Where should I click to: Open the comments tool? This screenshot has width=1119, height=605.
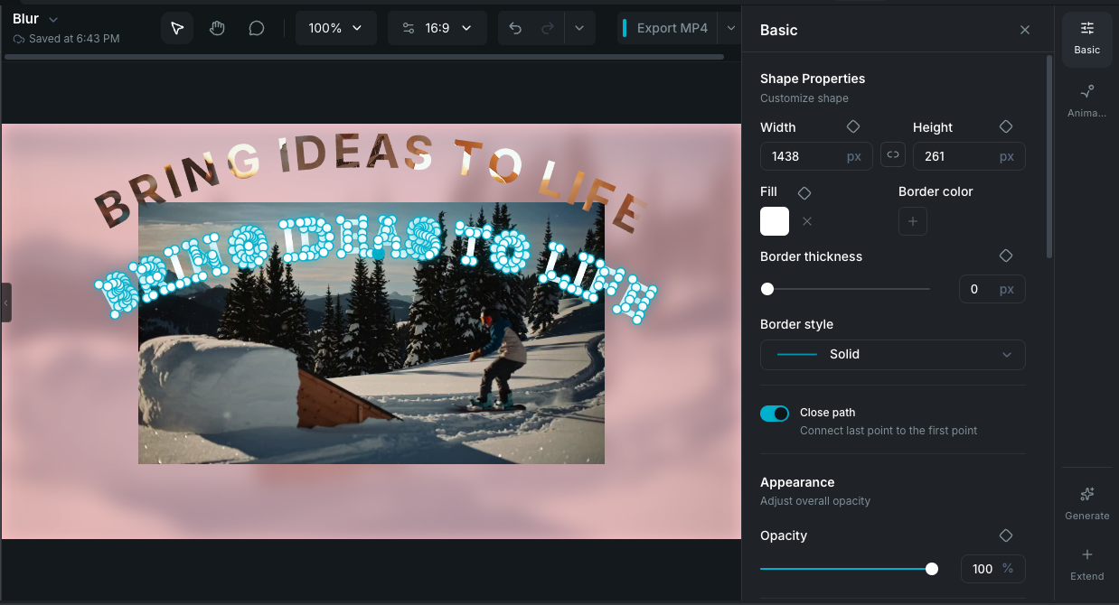coord(257,28)
